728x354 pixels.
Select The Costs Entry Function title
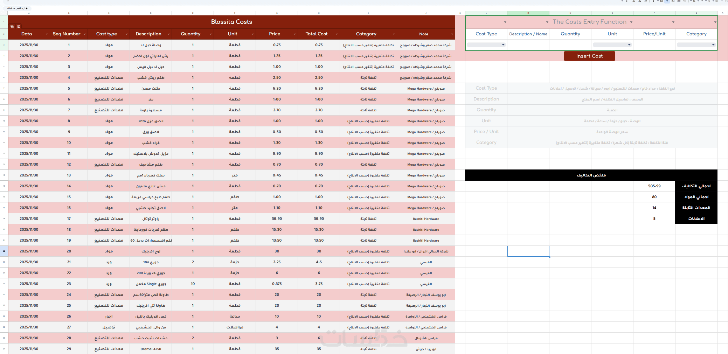click(589, 22)
